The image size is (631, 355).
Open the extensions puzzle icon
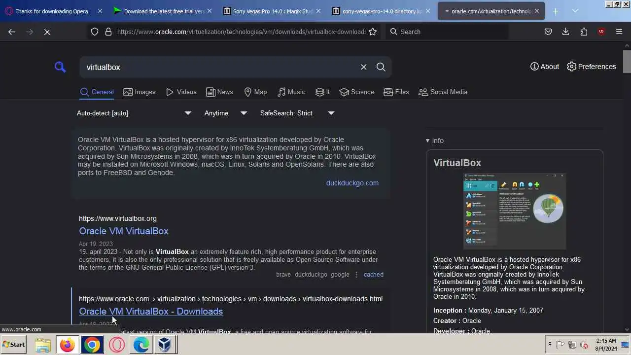[x=584, y=32]
